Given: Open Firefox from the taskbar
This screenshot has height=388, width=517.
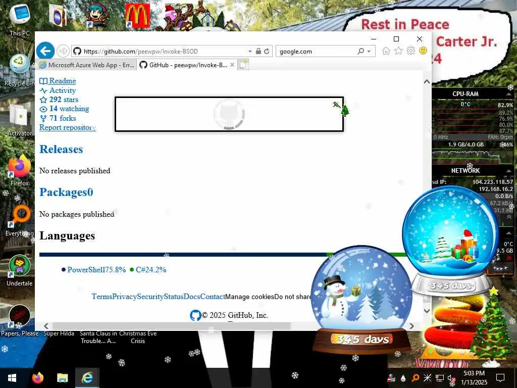Looking at the screenshot, I should [x=37, y=378].
